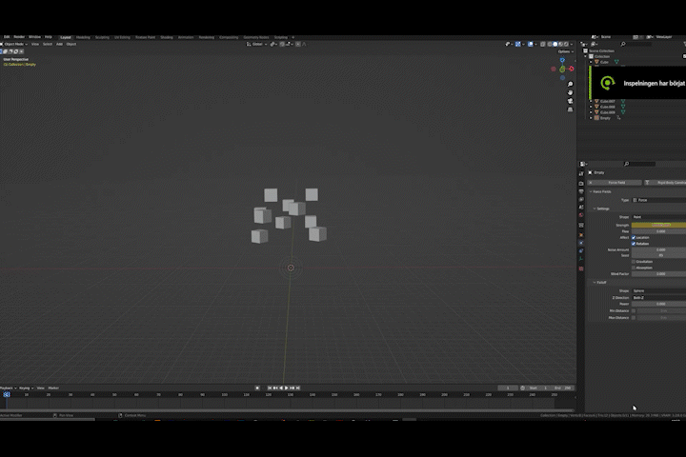This screenshot has width=686, height=457.
Task: Toggle auto keying record button
Action: point(257,387)
